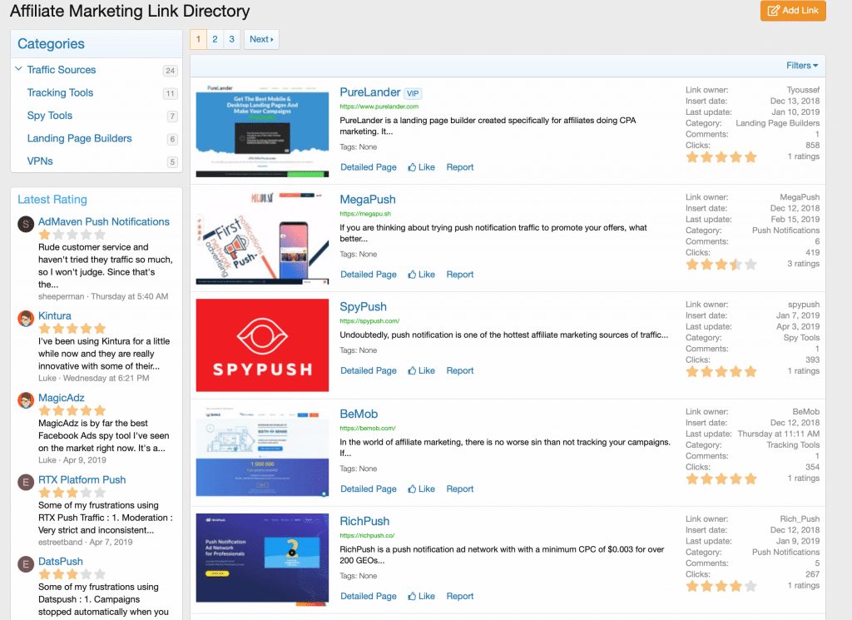This screenshot has width=852, height=620.
Task: Open the Landing Page Builders category
Action: pyautogui.click(x=79, y=138)
